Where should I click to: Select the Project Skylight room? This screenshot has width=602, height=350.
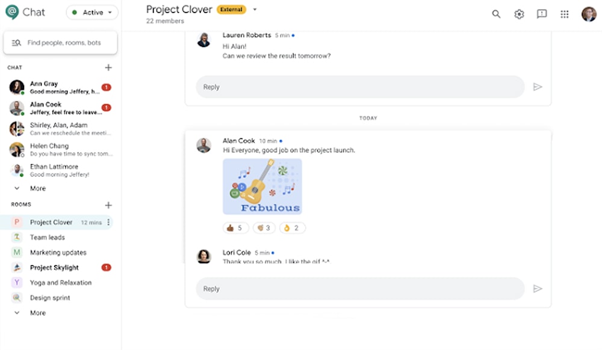tap(54, 268)
